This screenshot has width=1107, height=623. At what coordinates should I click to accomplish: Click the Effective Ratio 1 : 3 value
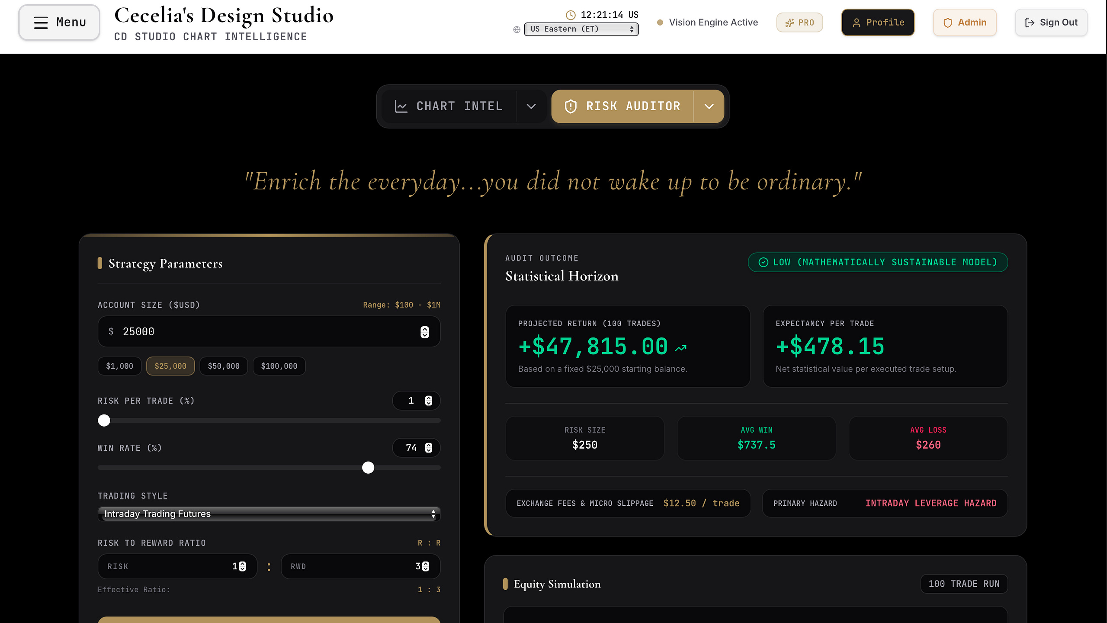[x=429, y=590]
